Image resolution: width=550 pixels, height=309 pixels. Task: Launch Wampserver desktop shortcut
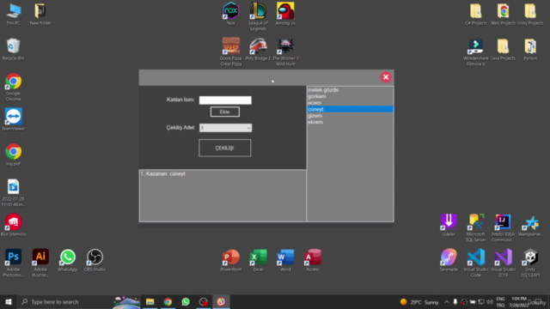[530, 225]
